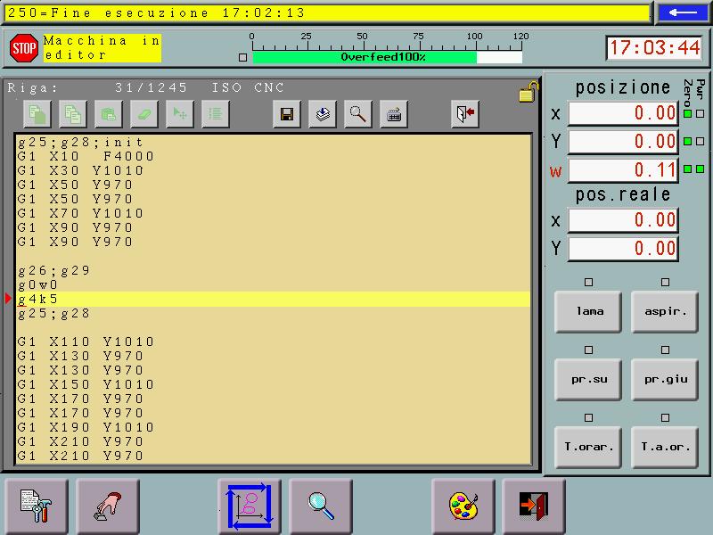The width and height of the screenshot is (713, 535).
Task: Click the X posizione value field
Action: [623, 113]
